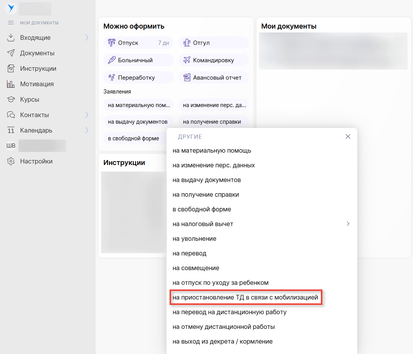The height and width of the screenshot is (354, 413).
Task: Open Мотивация chart icon
Action: point(11,84)
